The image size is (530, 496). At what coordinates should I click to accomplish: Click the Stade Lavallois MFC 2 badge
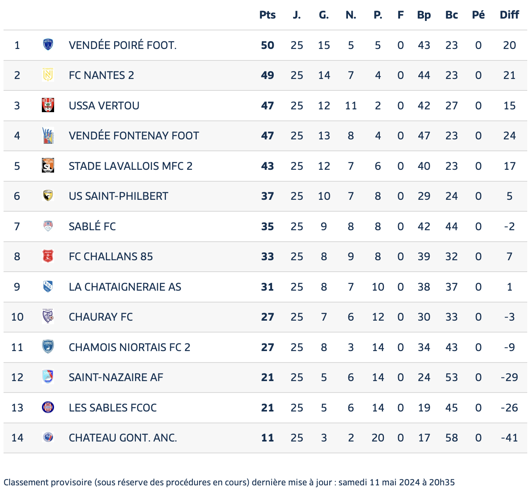pos(48,165)
